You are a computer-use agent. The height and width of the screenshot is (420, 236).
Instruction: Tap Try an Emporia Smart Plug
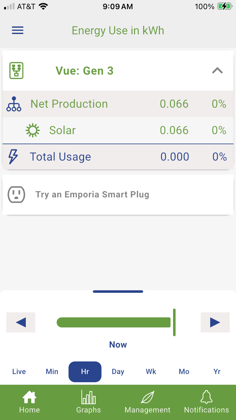coord(92,194)
